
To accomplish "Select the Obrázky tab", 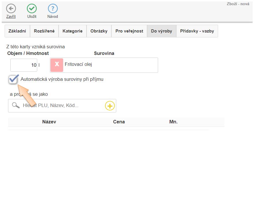I will (x=99, y=31).
